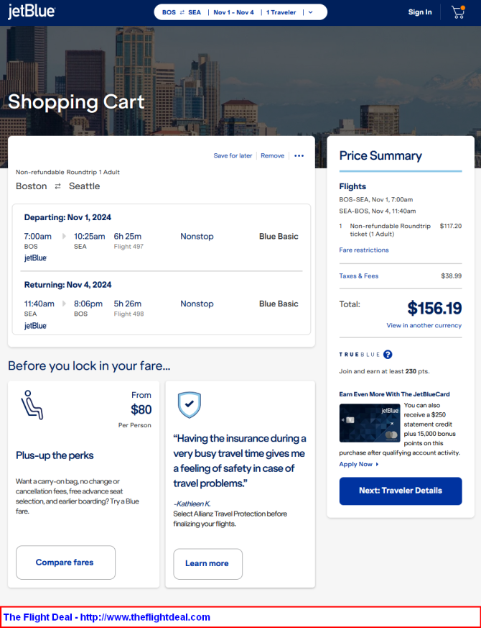481x628 pixels.
Task: Click the seat icon on perks card
Action: pyautogui.click(x=32, y=405)
